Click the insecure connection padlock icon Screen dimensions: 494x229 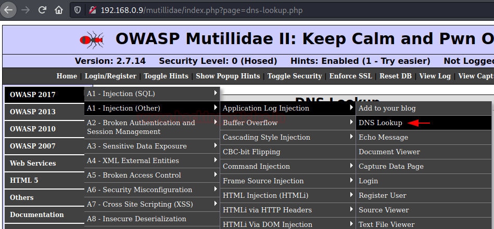coord(93,10)
